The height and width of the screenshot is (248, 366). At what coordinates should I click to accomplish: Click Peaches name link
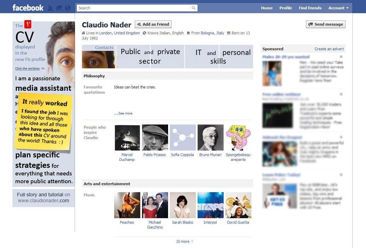tap(127, 222)
